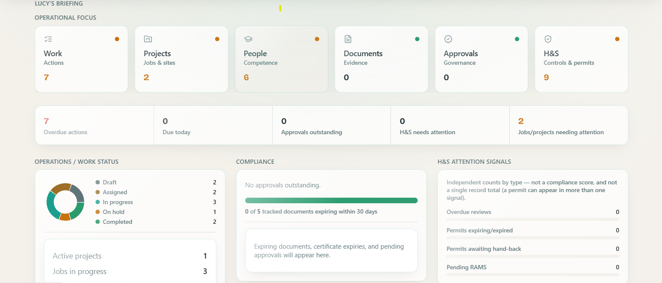Click the graduation cap icon on People card

(248, 39)
